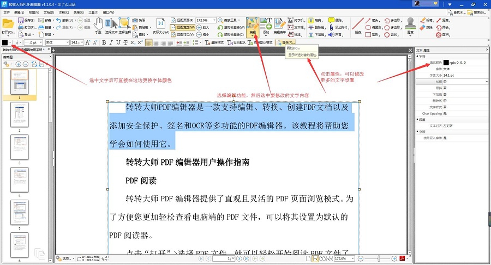This screenshot has width=491, height=265.
Task: Open the status bar zoom 172.6% dropdown
Action: 352,258
